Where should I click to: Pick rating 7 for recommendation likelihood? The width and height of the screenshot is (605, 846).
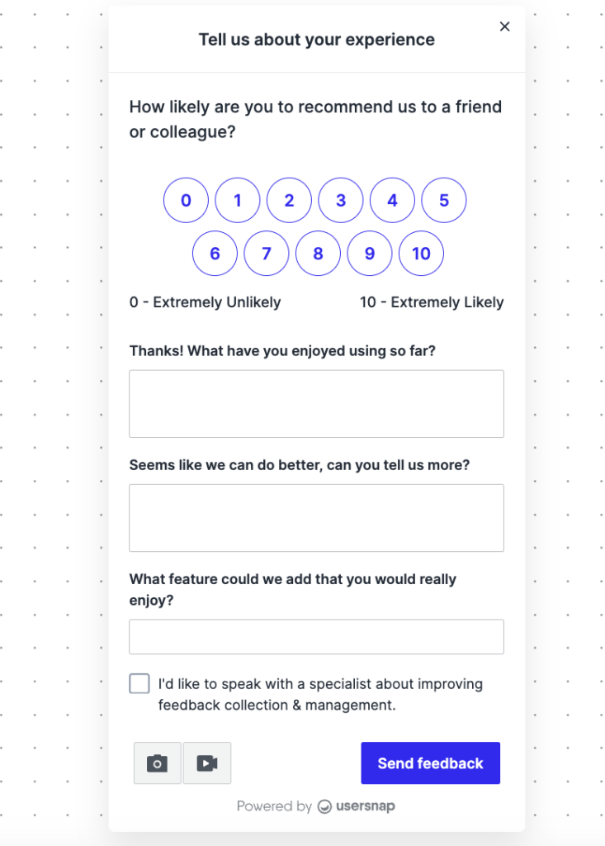[266, 253]
